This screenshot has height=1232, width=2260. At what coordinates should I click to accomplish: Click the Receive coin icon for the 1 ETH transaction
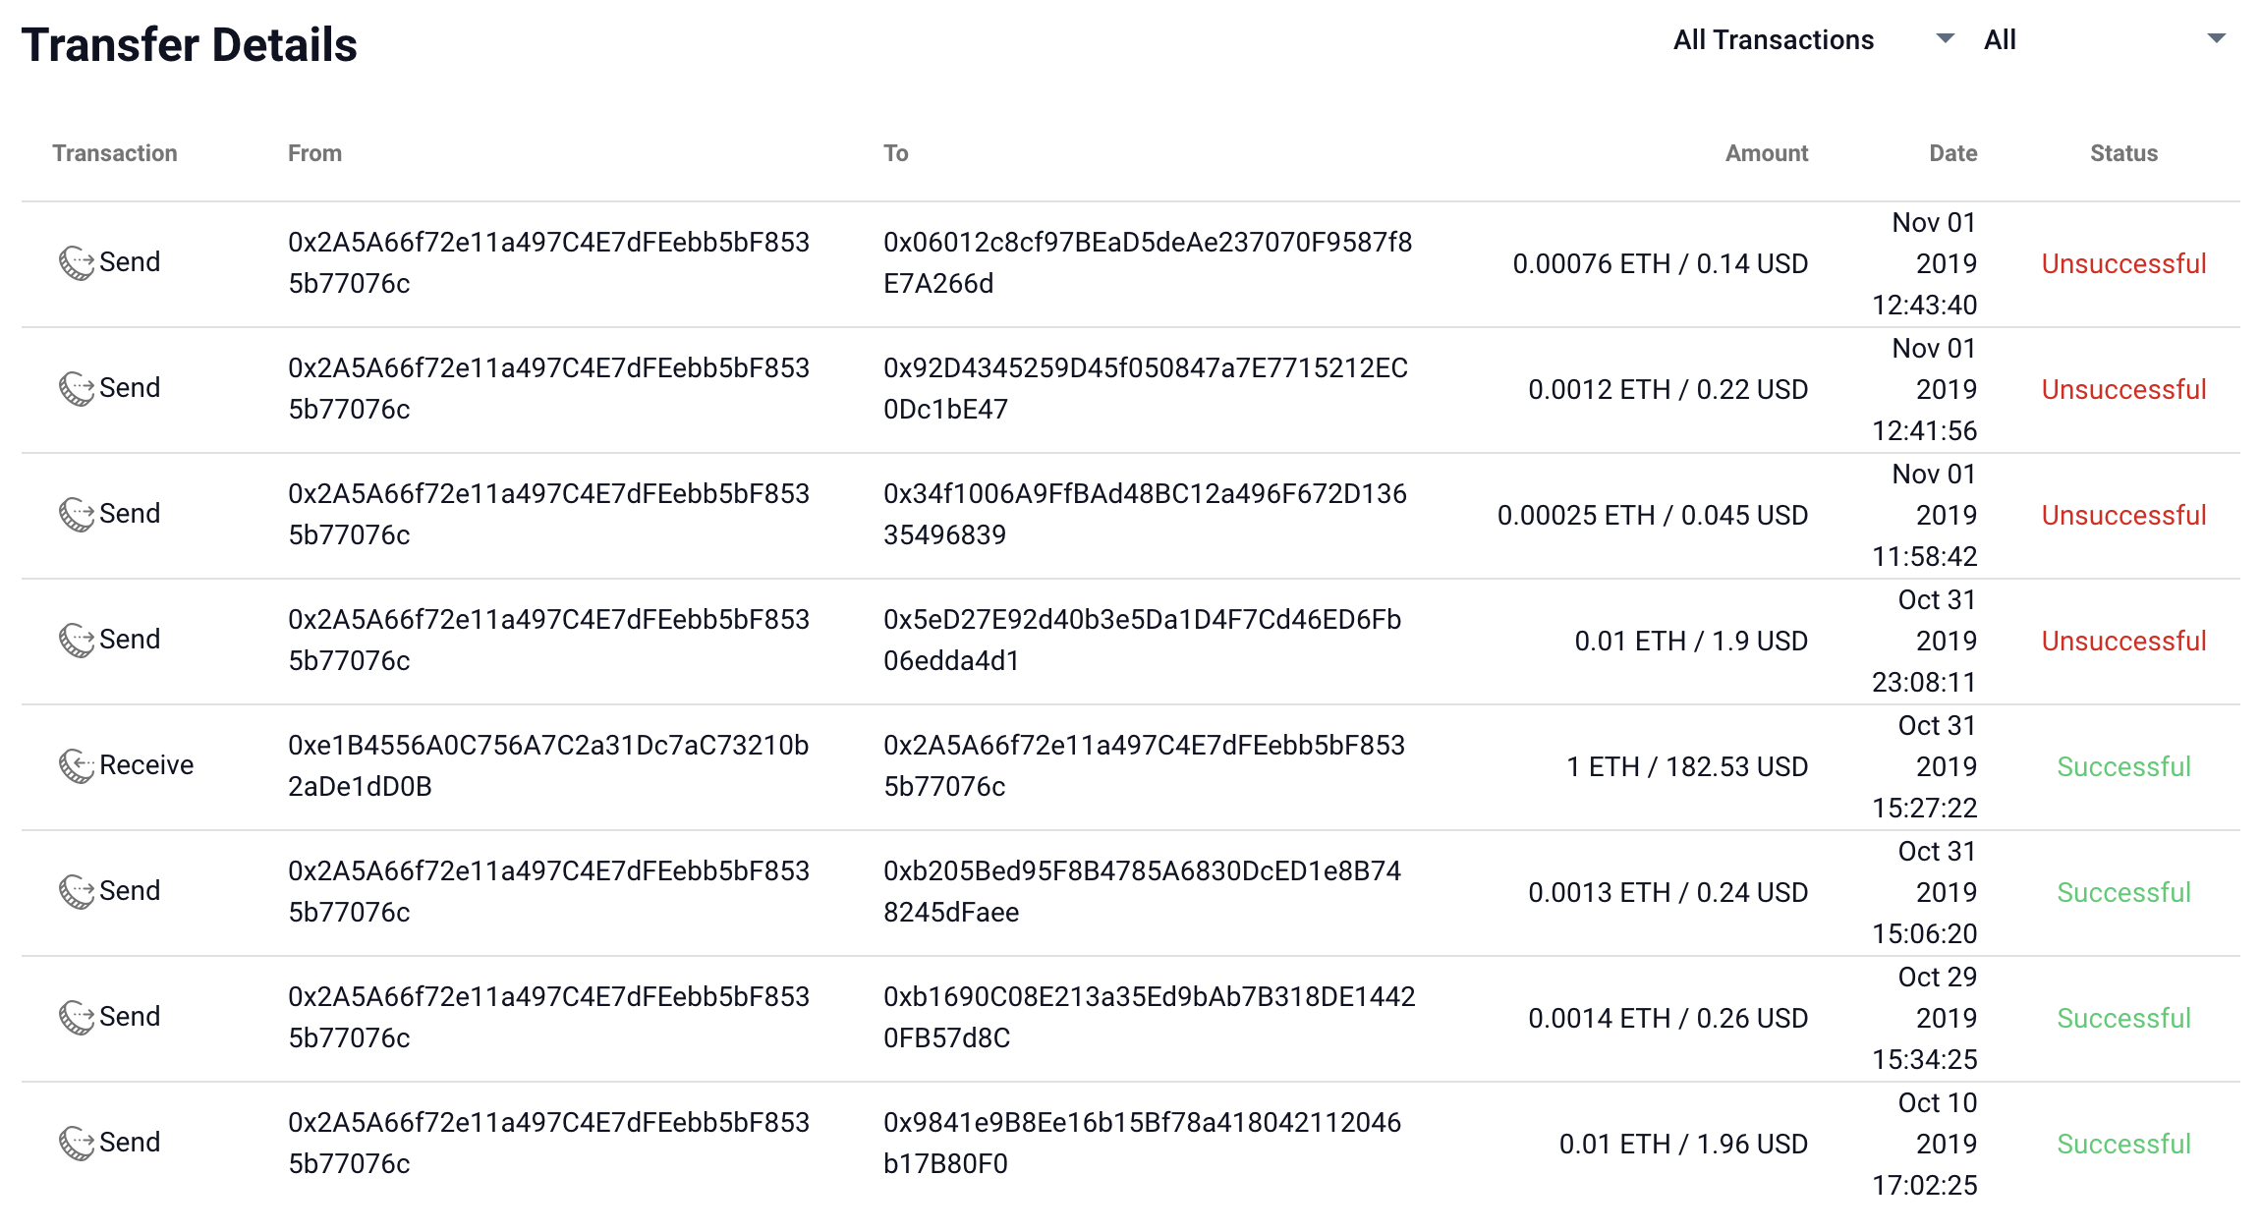[75, 765]
